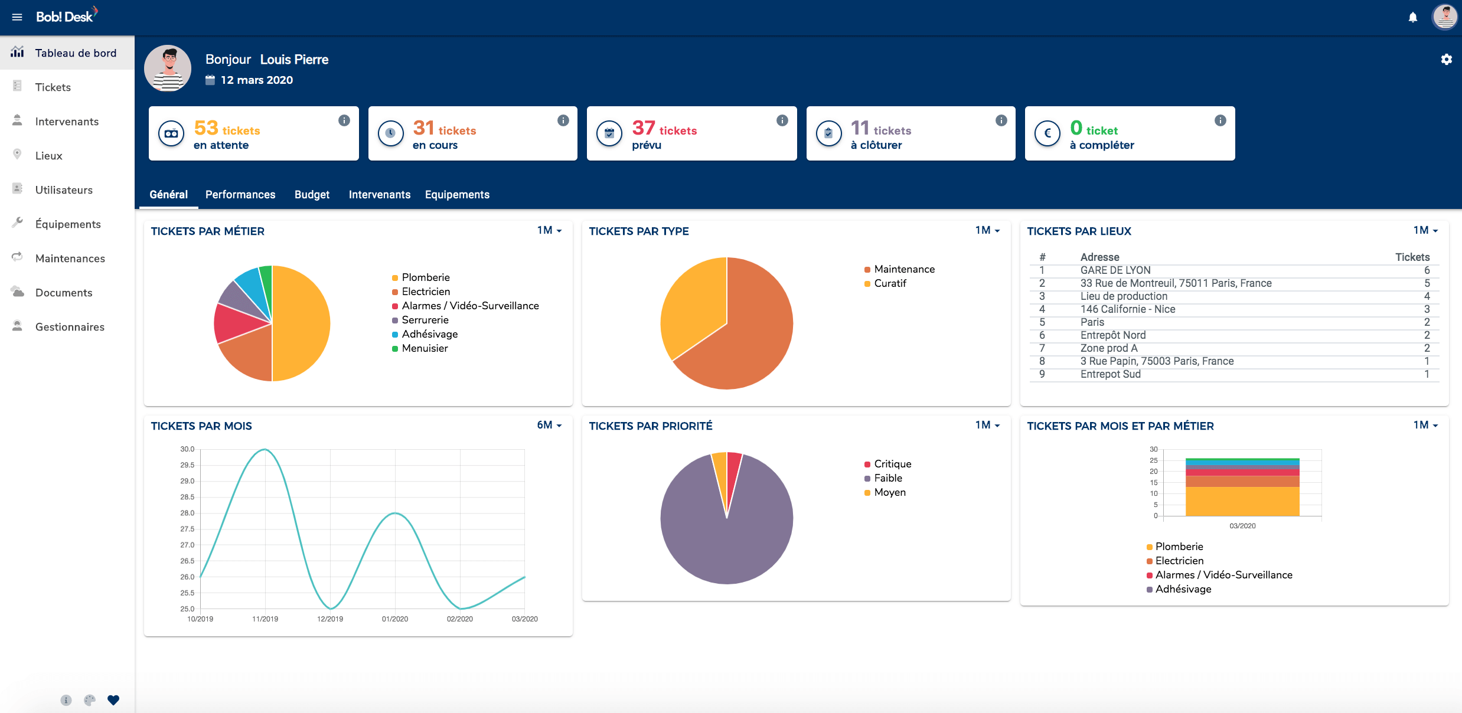Open the Equipements dashboard tab
This screenshot has width=1462, height=713.
coord(457,195)
